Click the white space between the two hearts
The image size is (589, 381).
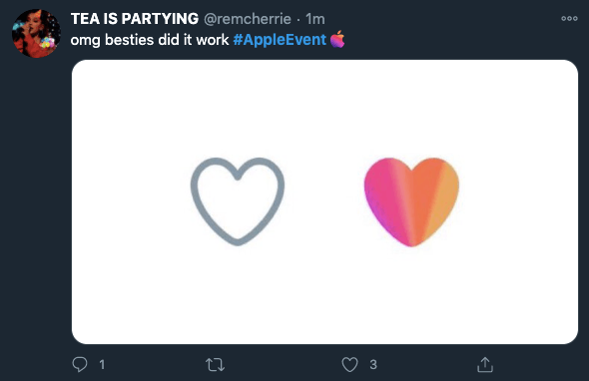[x=324, y=201]
